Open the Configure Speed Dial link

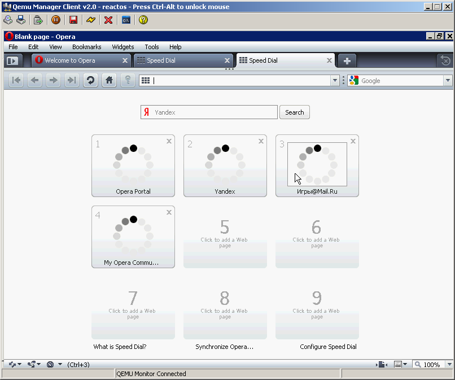pyautogui.click(x=328, y=347)
